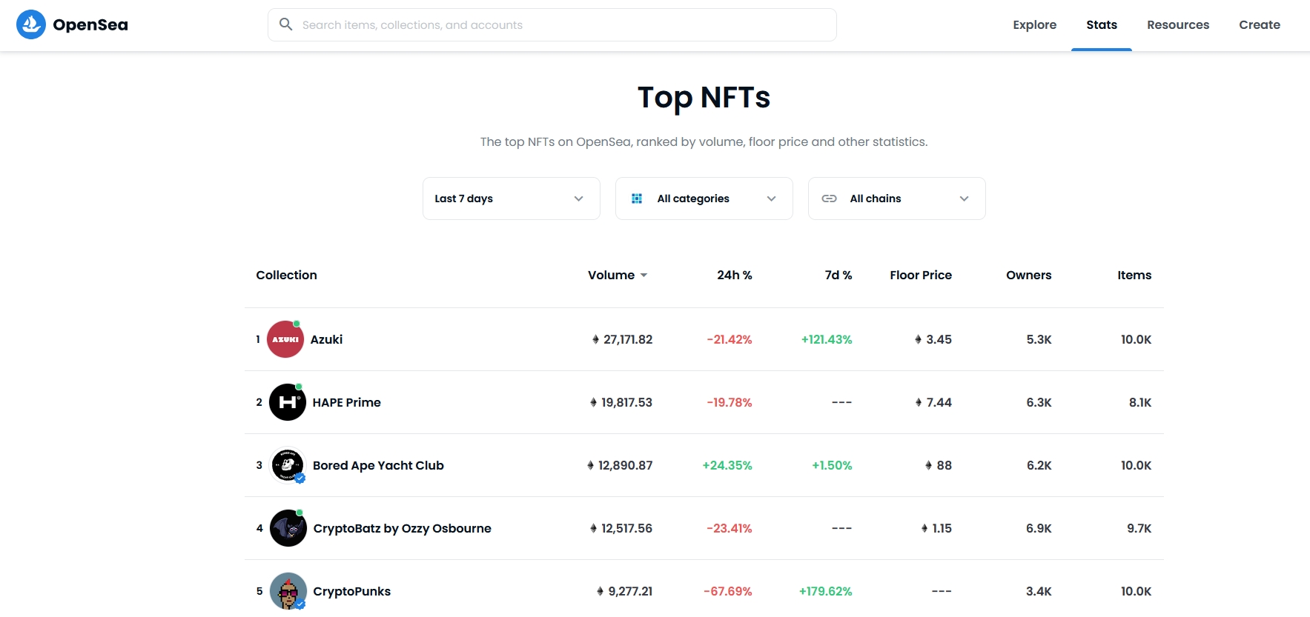1310x617 pixels.
Task: Open the Last 7 days dropdown
Action: (x=512, y=199)
